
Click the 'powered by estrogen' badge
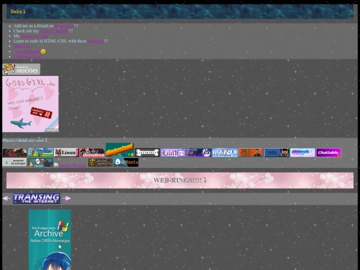(x=15, y=162)
